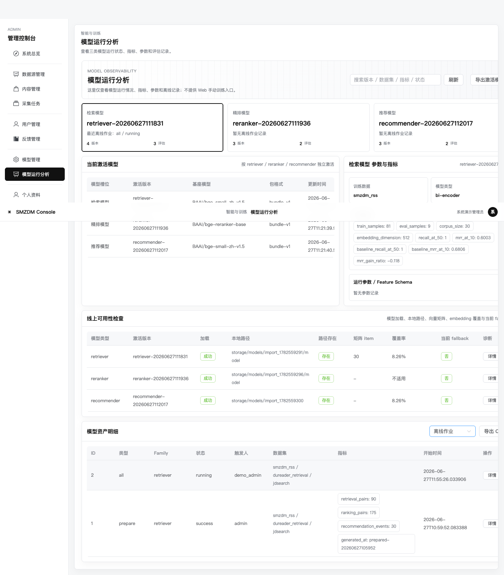Click the 存在 tag in reranker row

(x=326, y=378)
